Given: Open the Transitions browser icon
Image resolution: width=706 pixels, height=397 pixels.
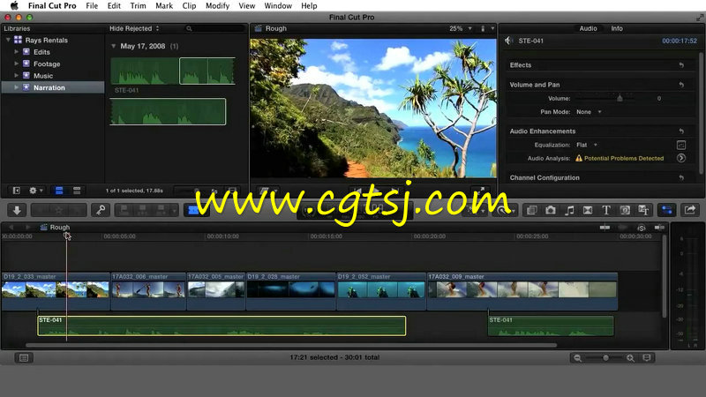Looking at the screenshot, I should [x=588, y=210].
